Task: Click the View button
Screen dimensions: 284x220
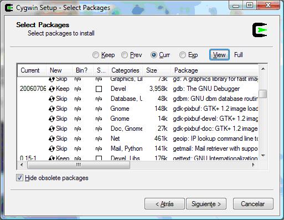Action: point(219,55)
